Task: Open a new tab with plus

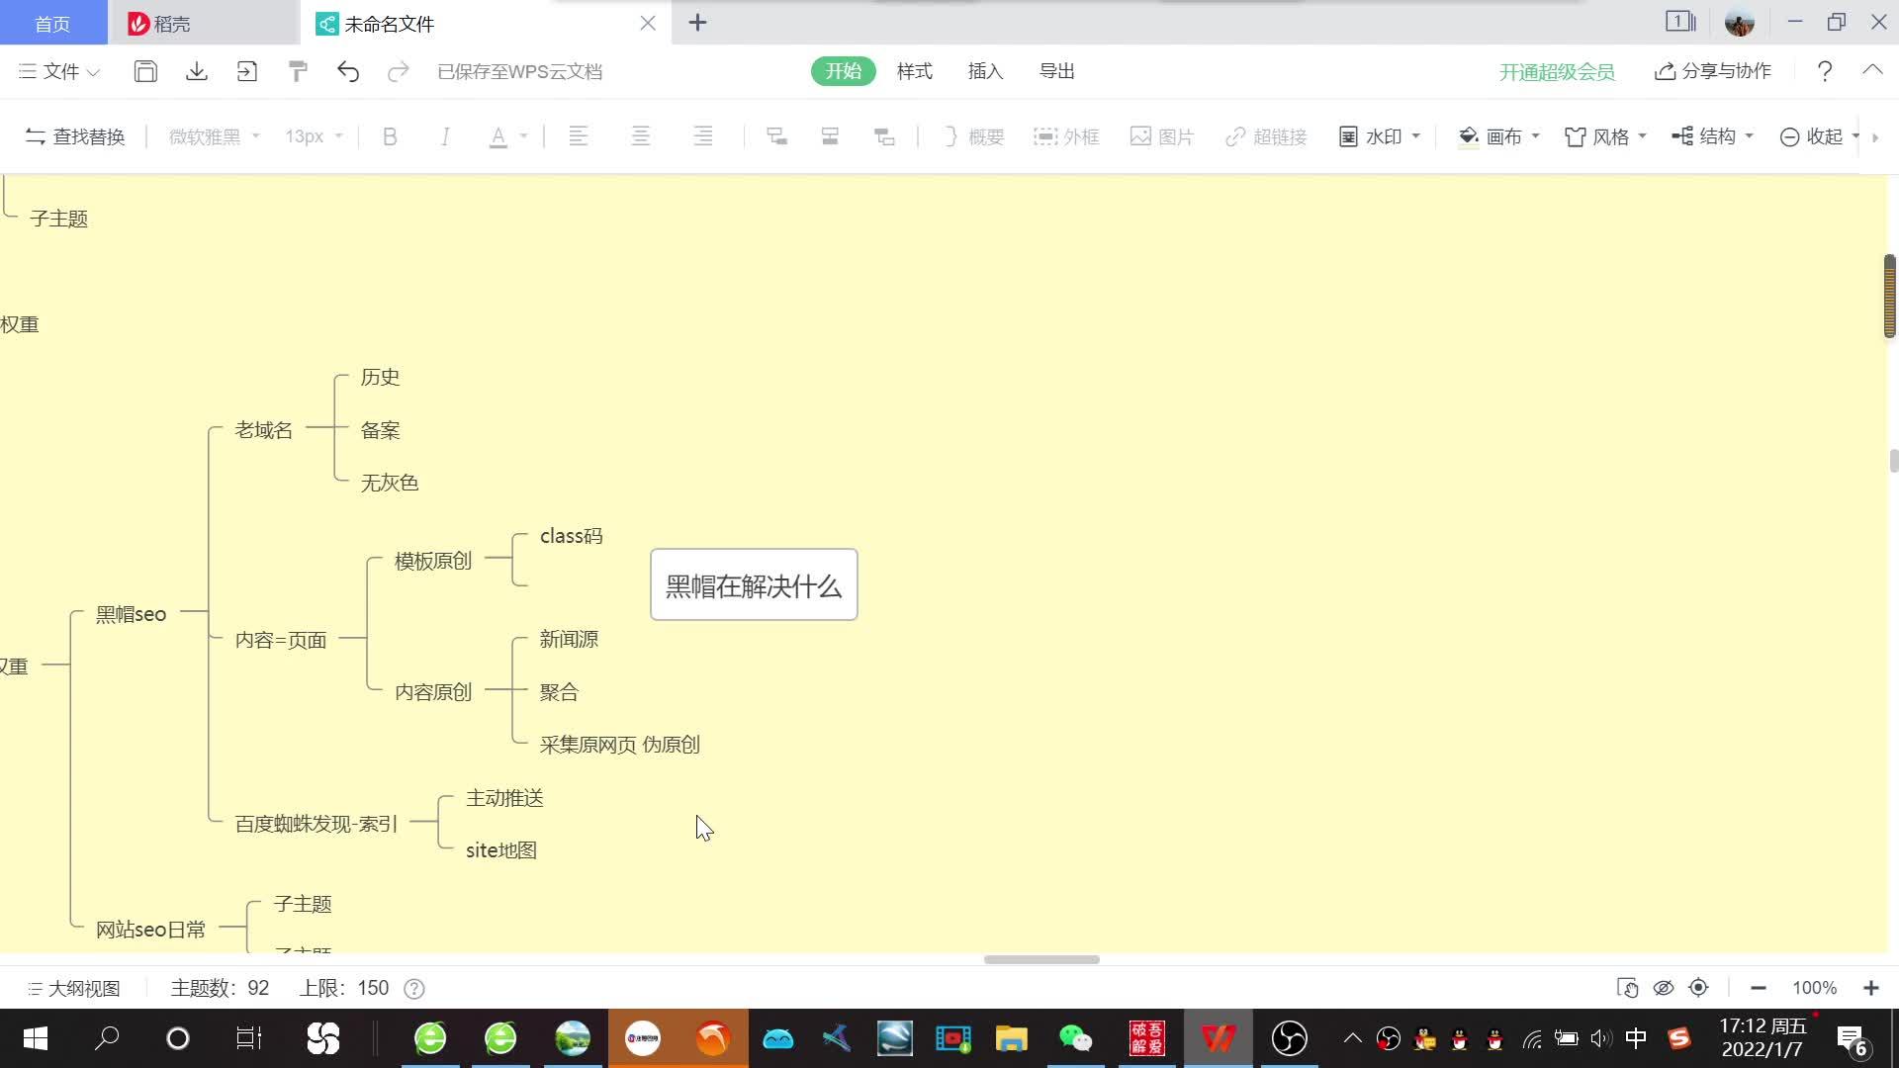Action: click(x=698, y=23)
